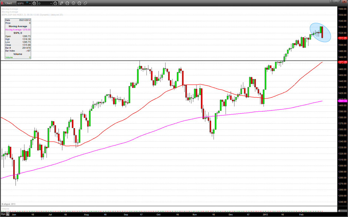Viewport: 348px width, 217px height.
Task: Click the Chart window title label
Action: pyautogui.click(x=9, y=3)
